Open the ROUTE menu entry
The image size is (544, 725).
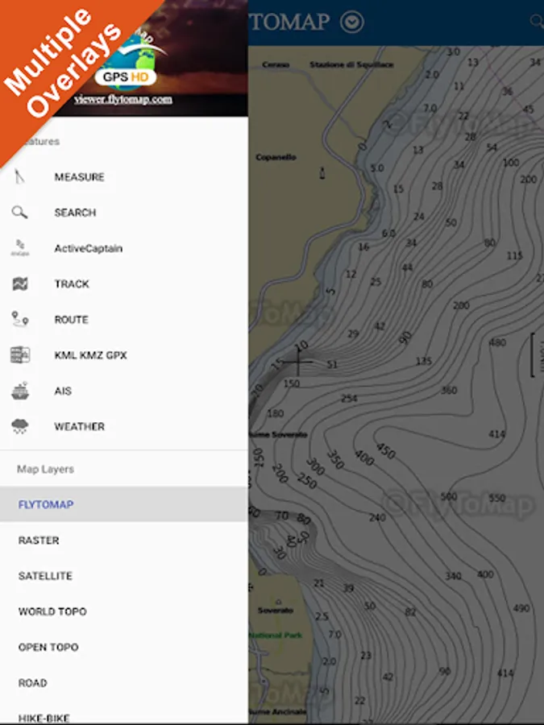pos(124,319)
